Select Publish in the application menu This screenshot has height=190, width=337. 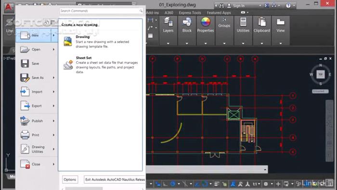[x=37, y=121]
